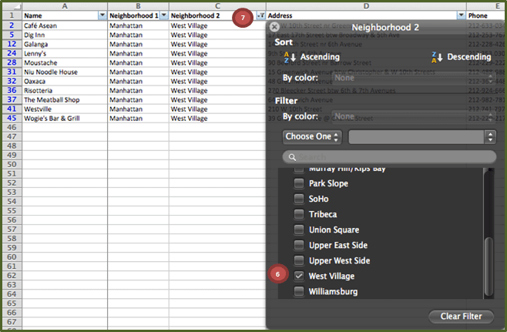Select the cell Wogie's Bar & Grill

[65, 119]
